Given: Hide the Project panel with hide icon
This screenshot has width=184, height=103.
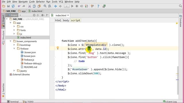Looking at the screenshot, I should [x=47, y=15].
